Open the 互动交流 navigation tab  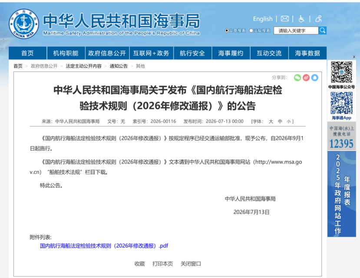tap(269, 53)
